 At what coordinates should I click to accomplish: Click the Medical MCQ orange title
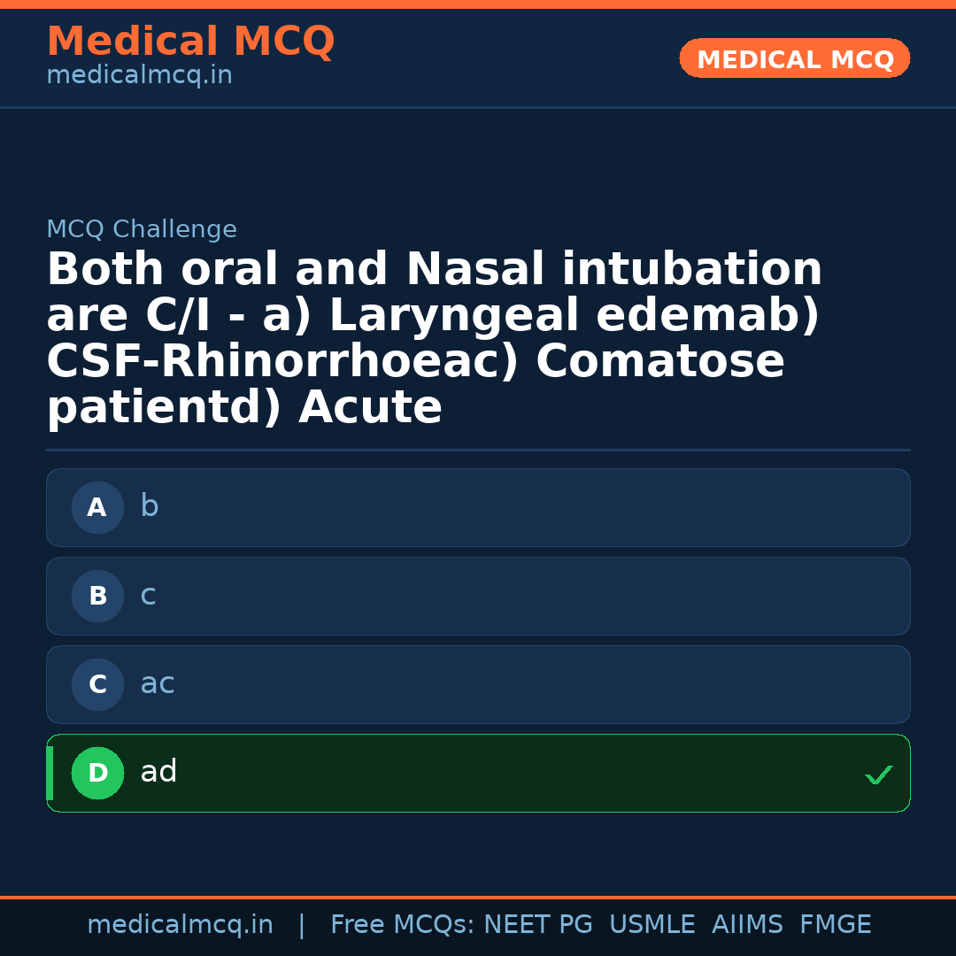190,42
